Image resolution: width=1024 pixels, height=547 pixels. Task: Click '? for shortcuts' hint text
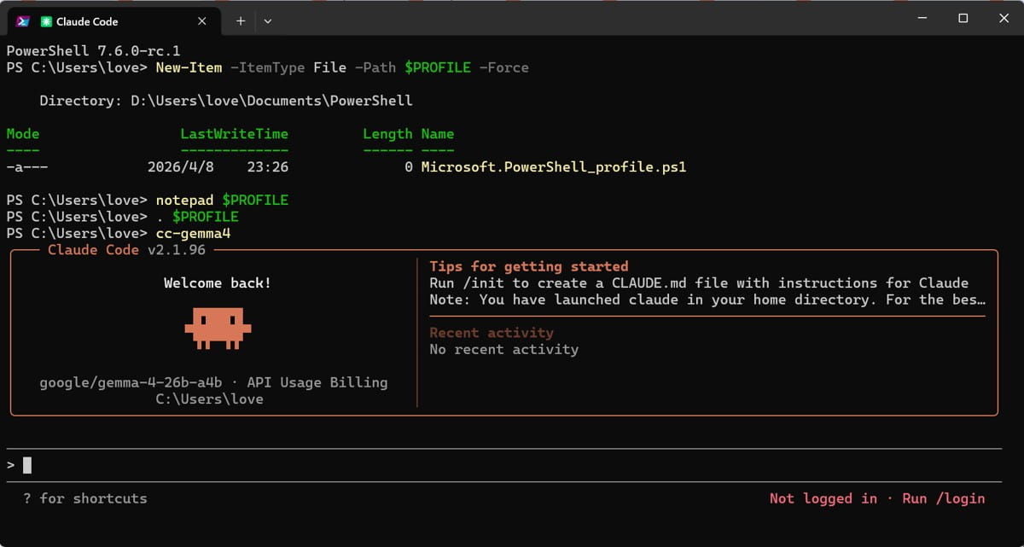pyautogui.click(x=85, y=498)
